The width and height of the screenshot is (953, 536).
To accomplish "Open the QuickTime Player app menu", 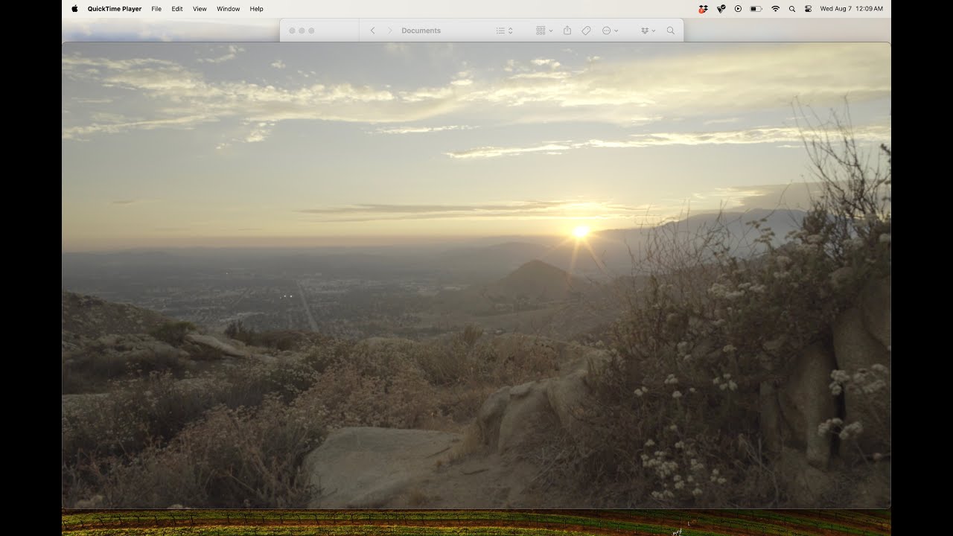I will [x=115, y=9].
